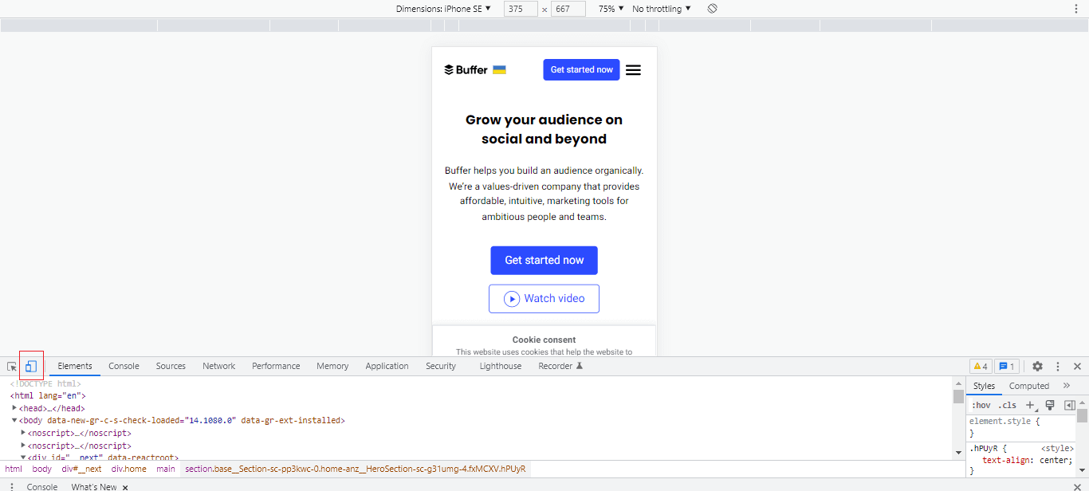The image size is (1089, 491).
Task: Open drawer three-dot menu
Action: click(12, 486)
